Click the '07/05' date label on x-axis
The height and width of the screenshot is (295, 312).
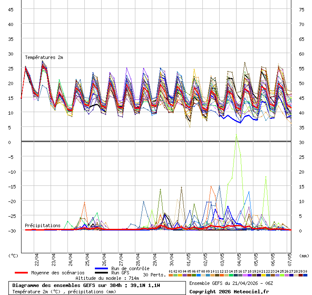289,258
